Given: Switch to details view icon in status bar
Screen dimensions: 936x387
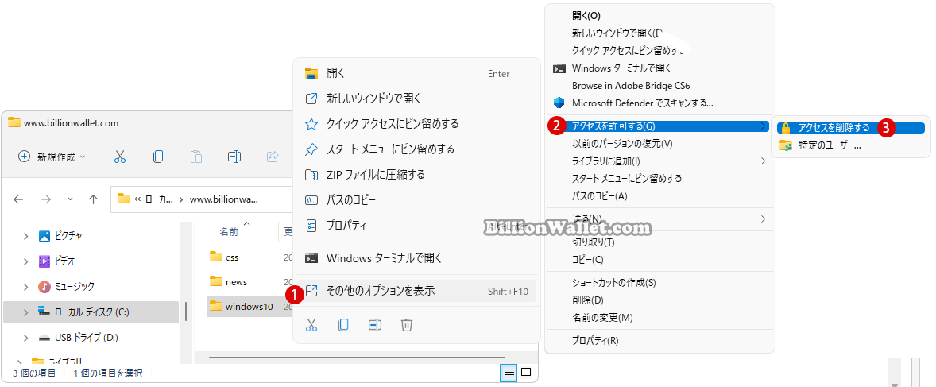Looking at the screenshot, I should [x=509, y=373].
